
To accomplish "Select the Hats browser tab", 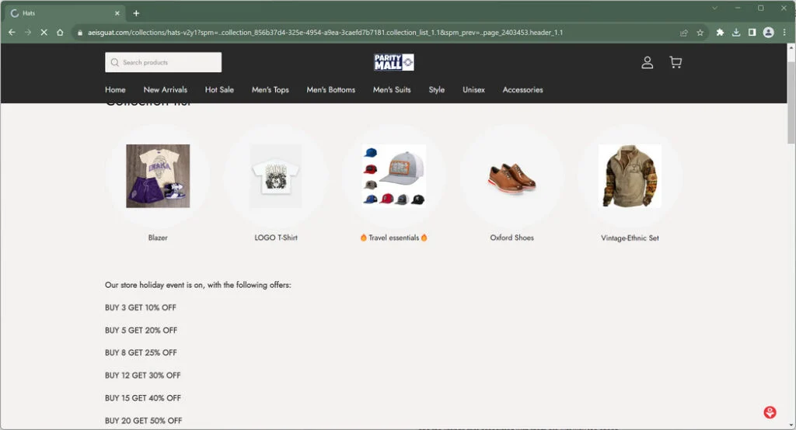I will [x=65, y=13].
